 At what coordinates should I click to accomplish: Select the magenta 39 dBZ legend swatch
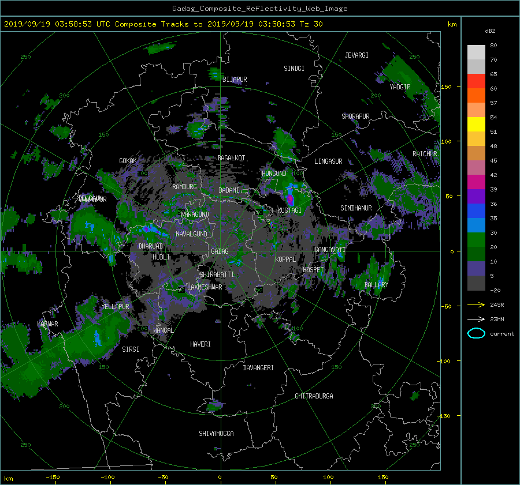[476, 182]
